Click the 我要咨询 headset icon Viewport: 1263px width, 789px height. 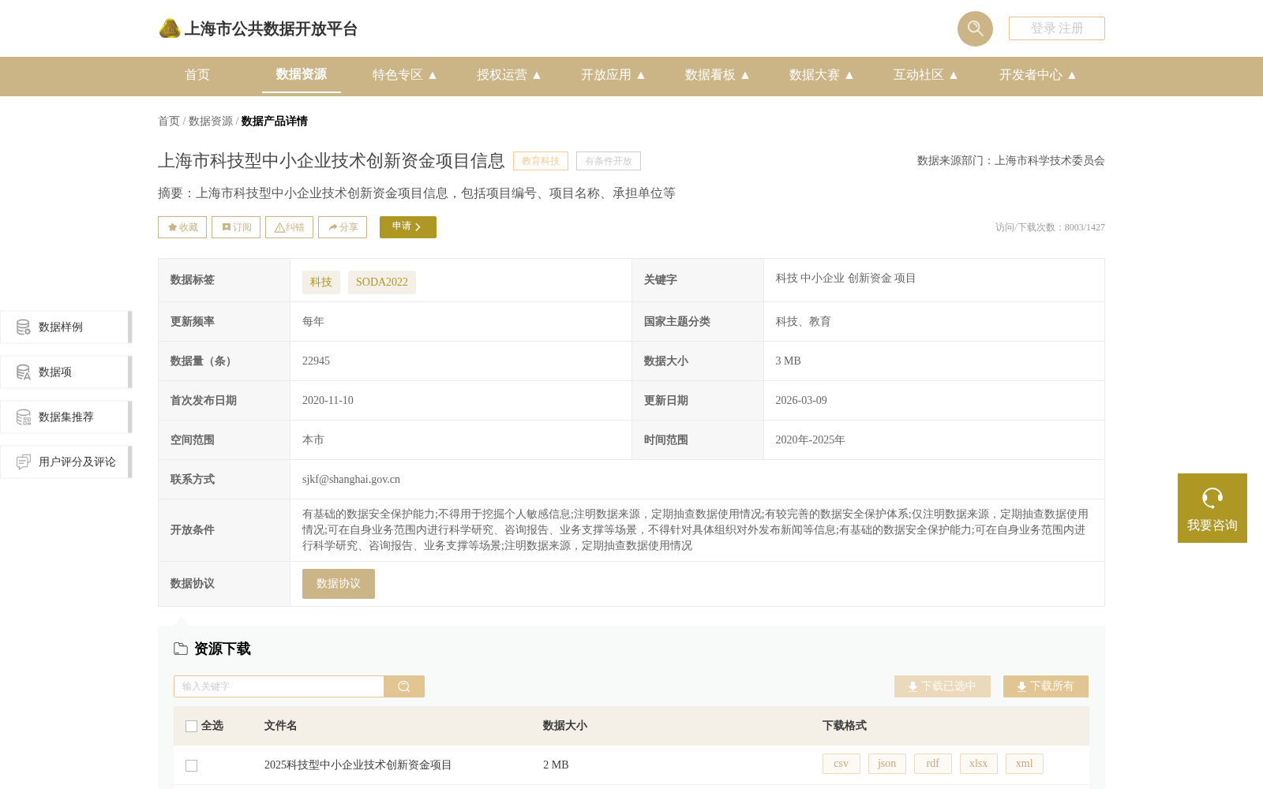(x=1212, y=498)
